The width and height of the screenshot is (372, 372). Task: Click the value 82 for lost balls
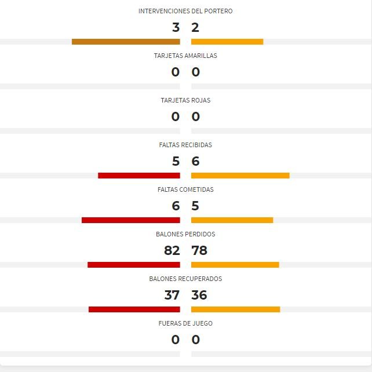(x=172, y=250)
